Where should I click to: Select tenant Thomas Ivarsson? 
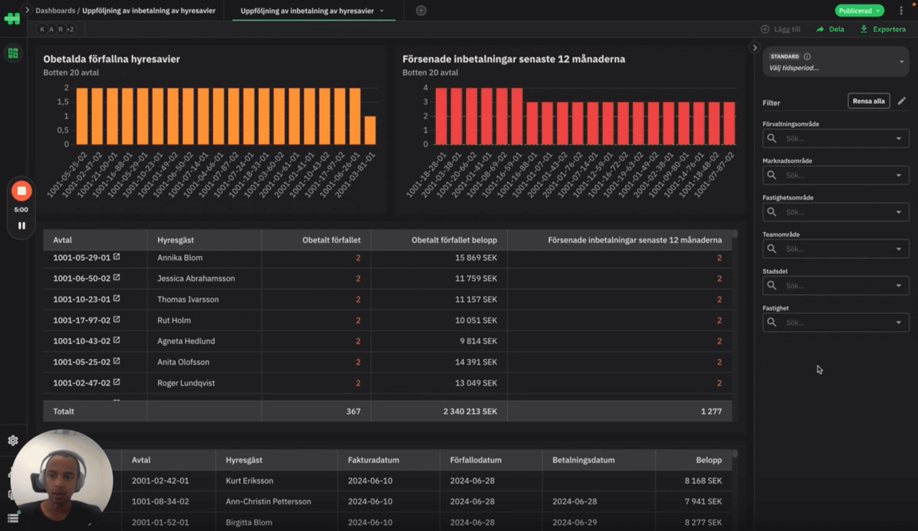click(x=188, y=299)
